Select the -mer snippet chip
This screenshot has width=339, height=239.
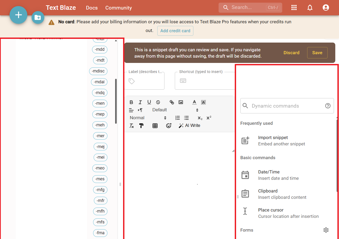[100, 136]
